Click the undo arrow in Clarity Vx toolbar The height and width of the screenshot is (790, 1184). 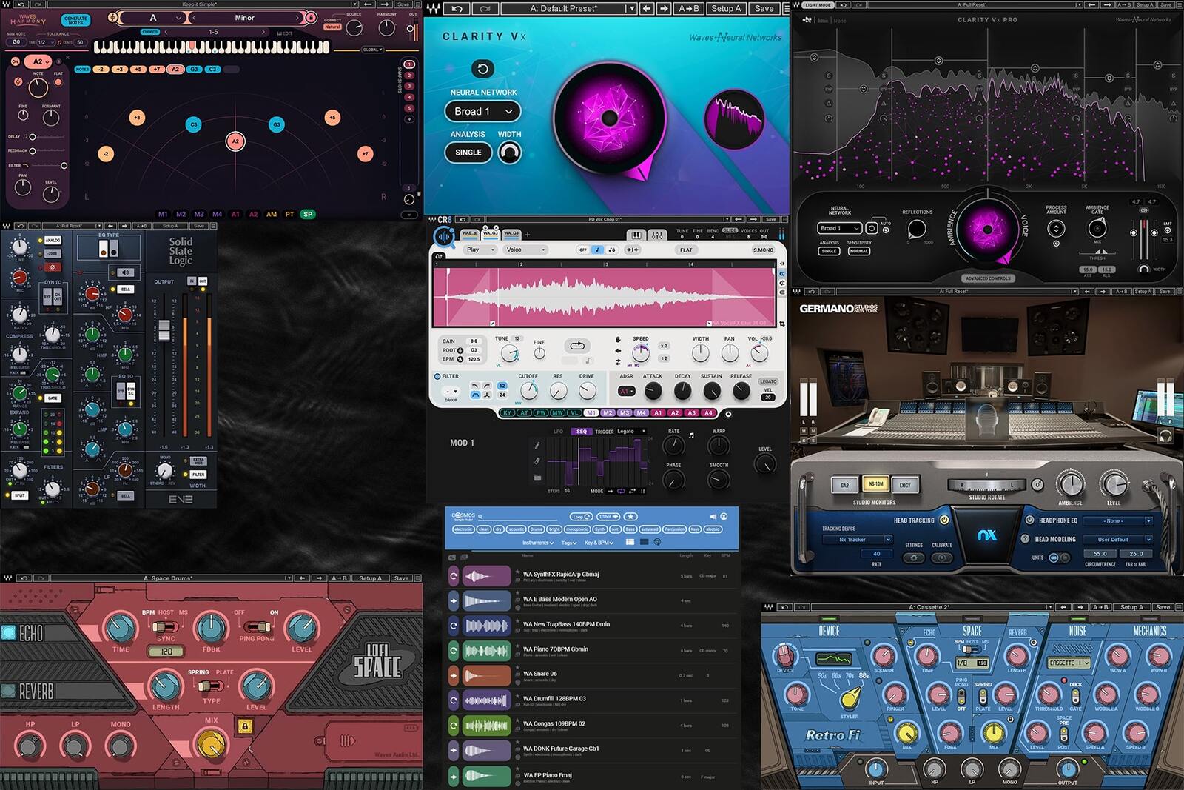[x=457, y=8]
